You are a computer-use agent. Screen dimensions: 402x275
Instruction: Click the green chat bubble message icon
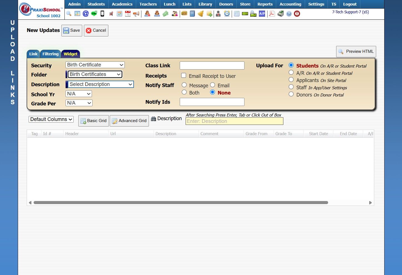tap(94, 14)
